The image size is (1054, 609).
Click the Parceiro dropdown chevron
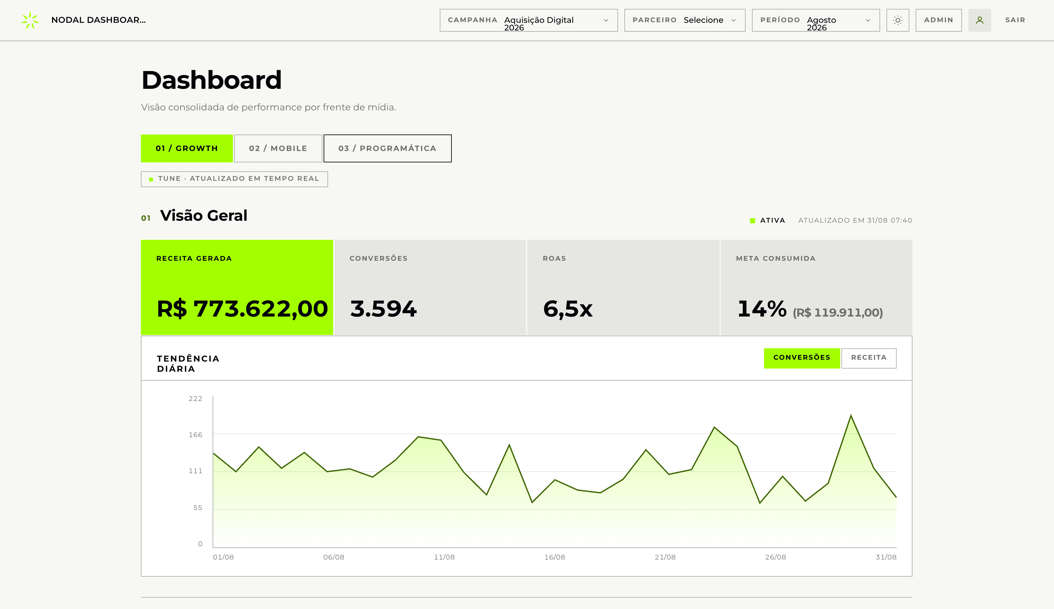coord(733,21)
